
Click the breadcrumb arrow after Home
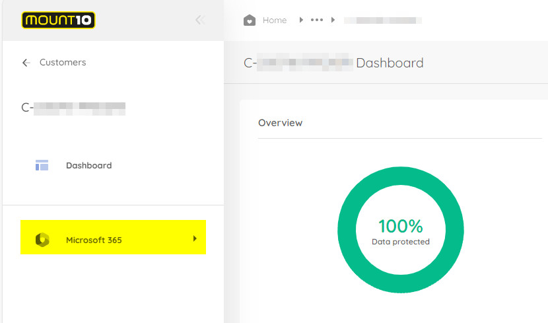301,20
